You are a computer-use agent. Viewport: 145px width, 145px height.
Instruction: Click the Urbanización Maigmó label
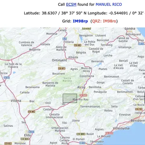pos(60,129)
